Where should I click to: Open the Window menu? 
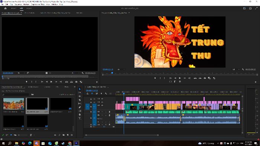tap(54, 4)
